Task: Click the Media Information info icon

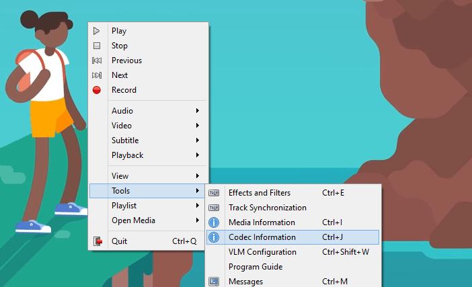Action: coord(214,222)
